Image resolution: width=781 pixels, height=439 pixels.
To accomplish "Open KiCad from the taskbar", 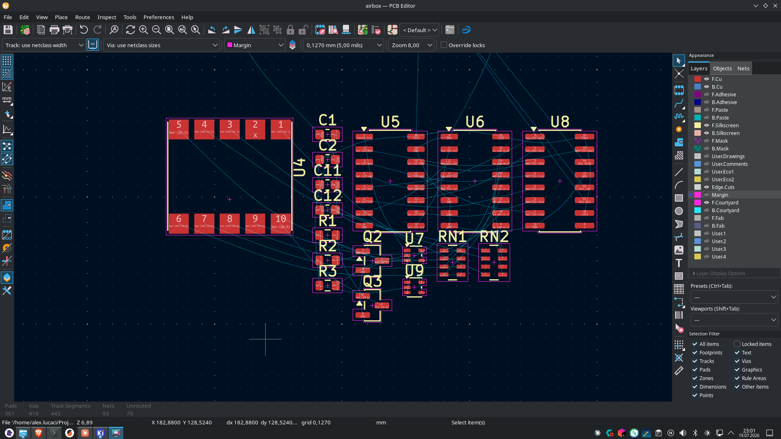I will (x=100, y=433).
